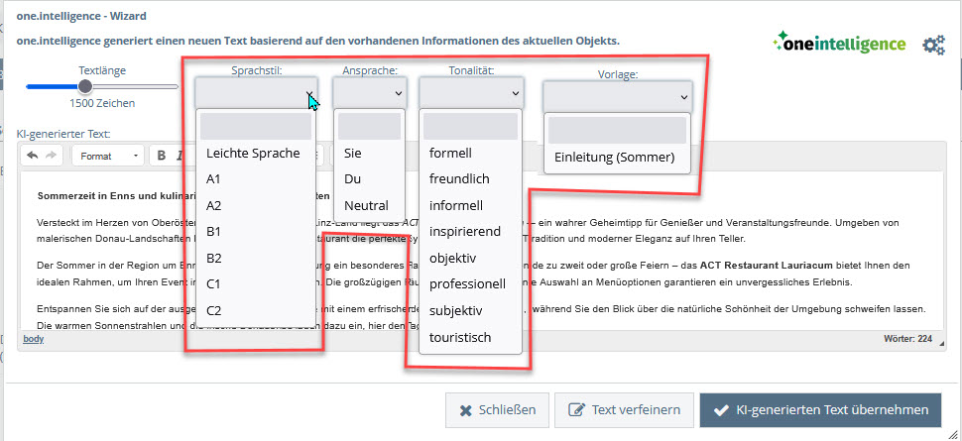Select the blank option in the Vorlage list
962x441 pixels.
617,130
